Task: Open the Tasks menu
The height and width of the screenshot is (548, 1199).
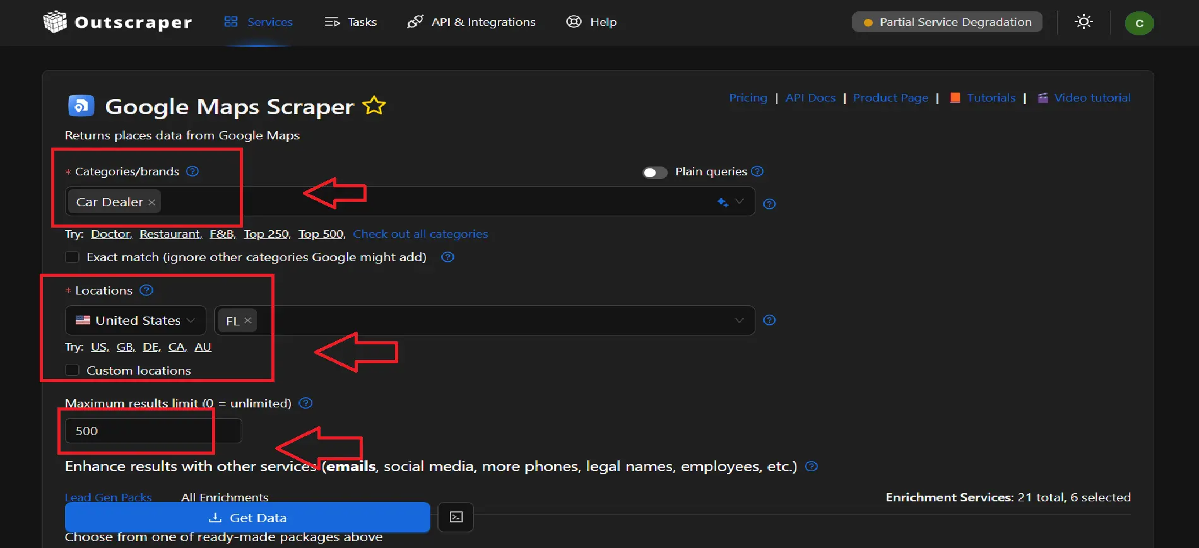Action: tap(351, 22)
